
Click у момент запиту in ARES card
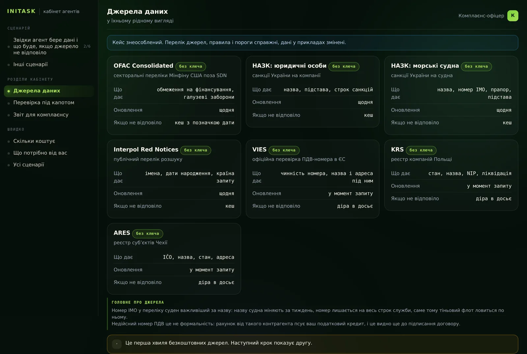click(x=212, y=270)
